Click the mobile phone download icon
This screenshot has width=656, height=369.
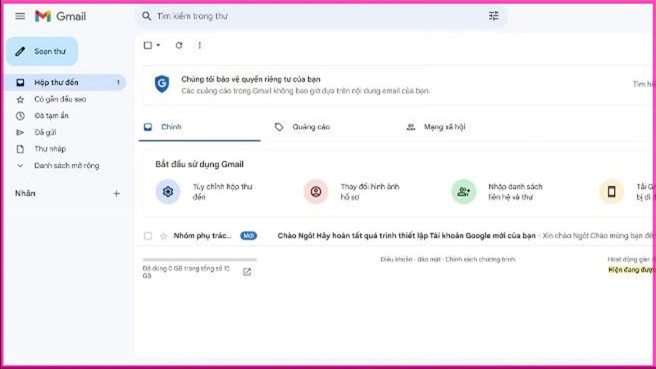[612, 192]
